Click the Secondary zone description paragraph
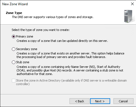136x107 pixels. pos(70,55)
